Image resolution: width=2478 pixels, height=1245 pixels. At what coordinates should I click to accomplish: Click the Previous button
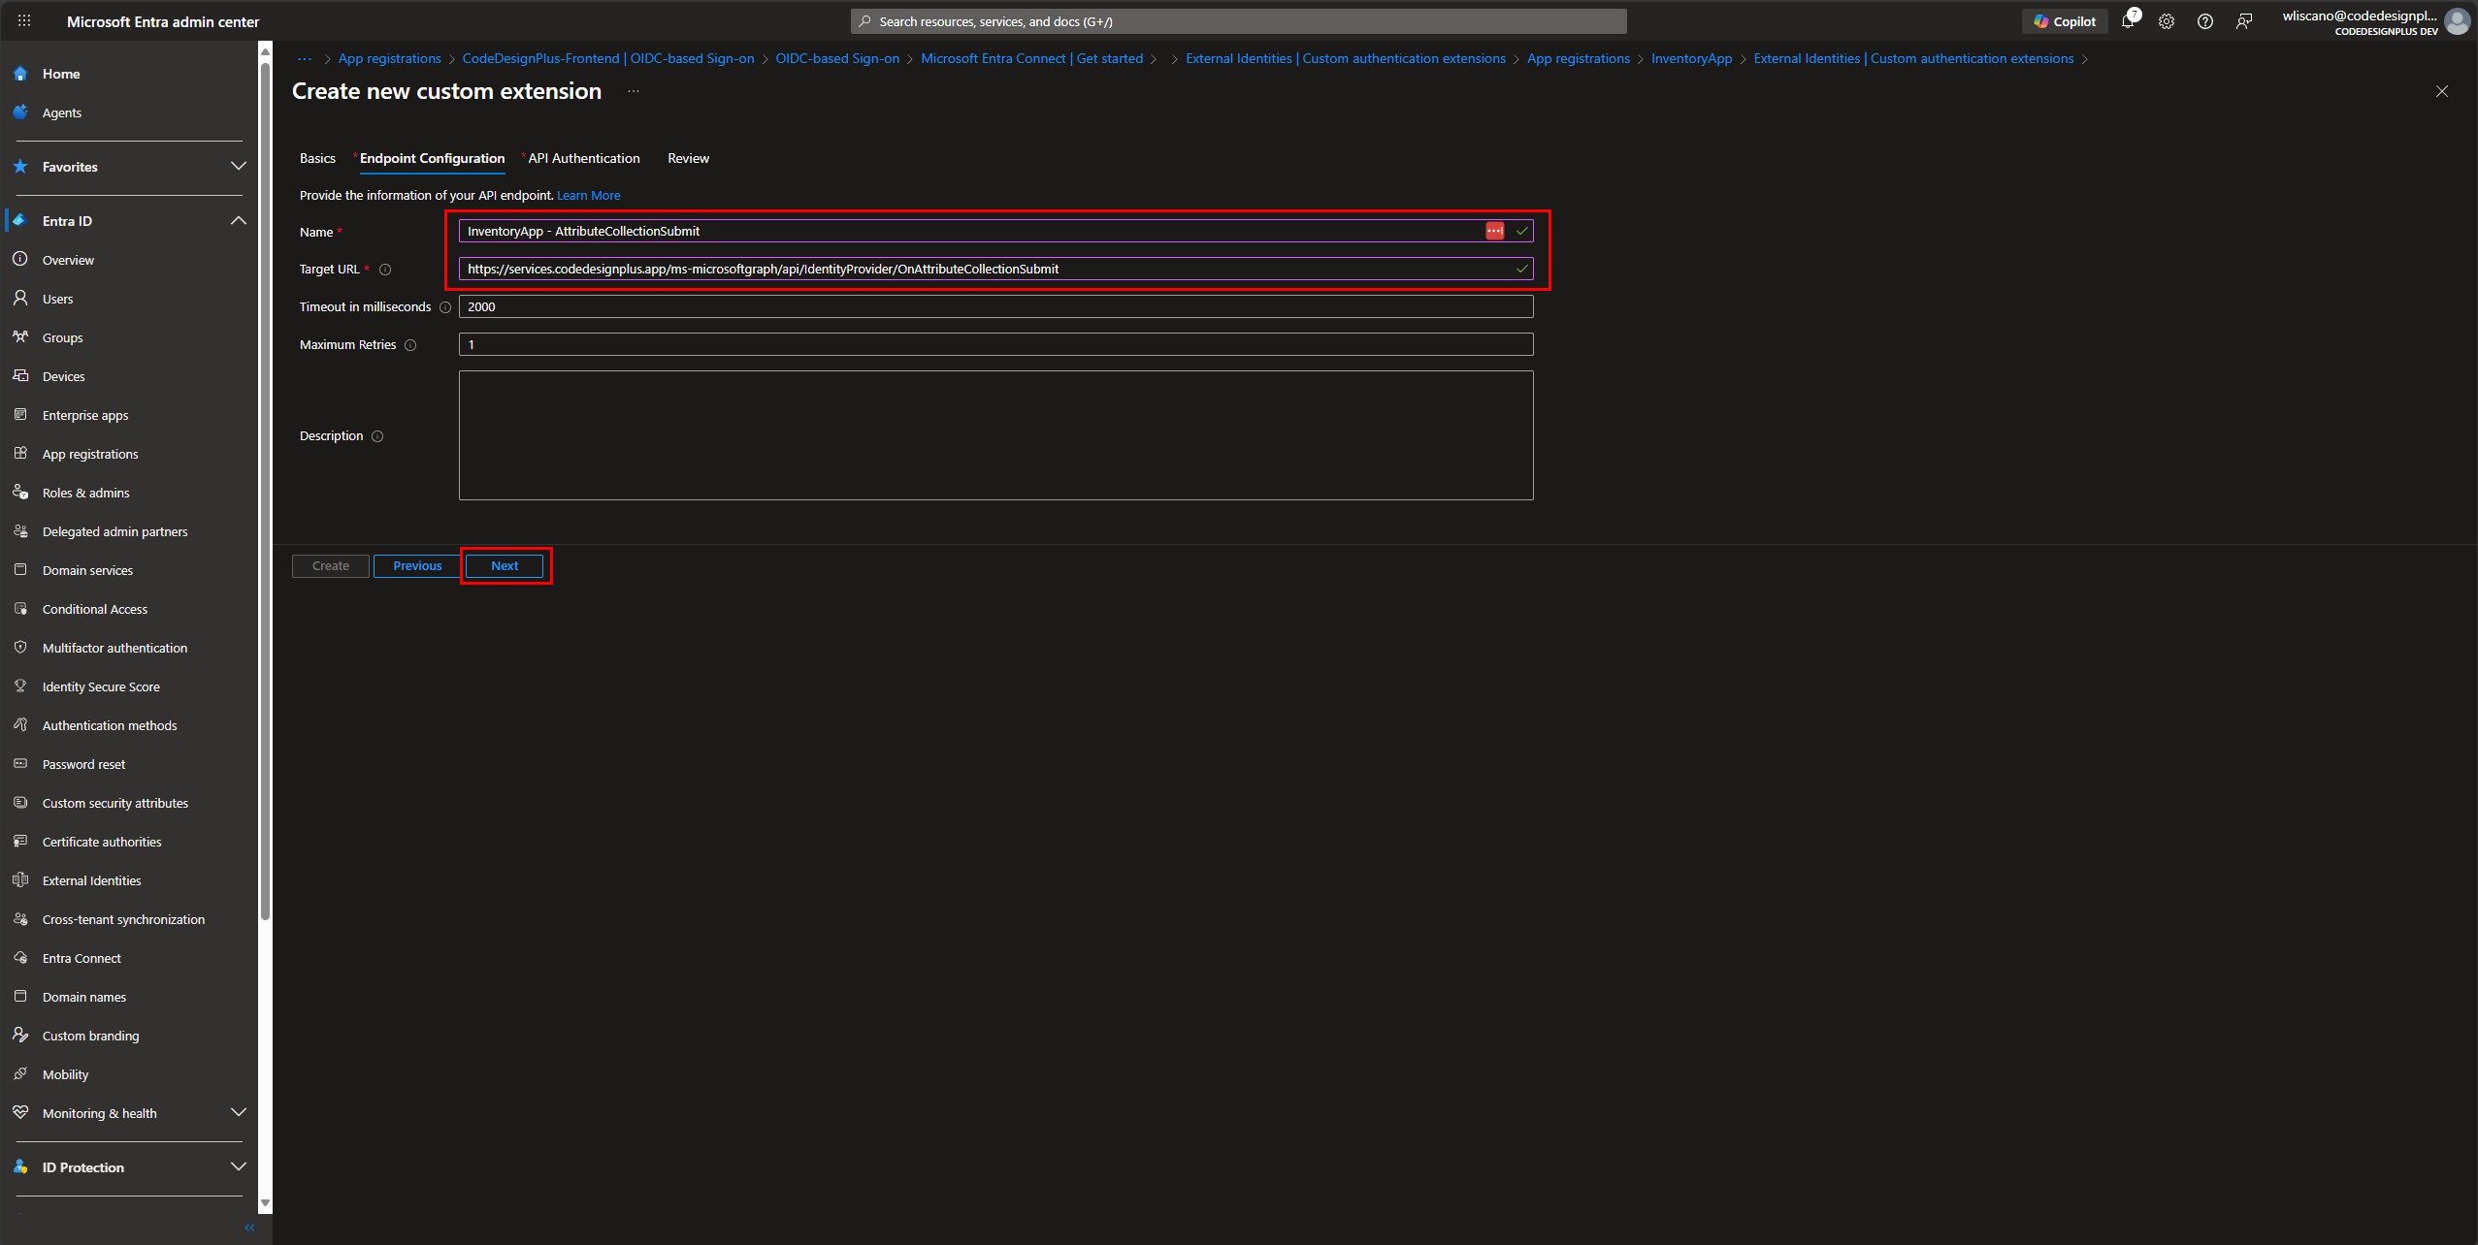click(x=417, y=566)
